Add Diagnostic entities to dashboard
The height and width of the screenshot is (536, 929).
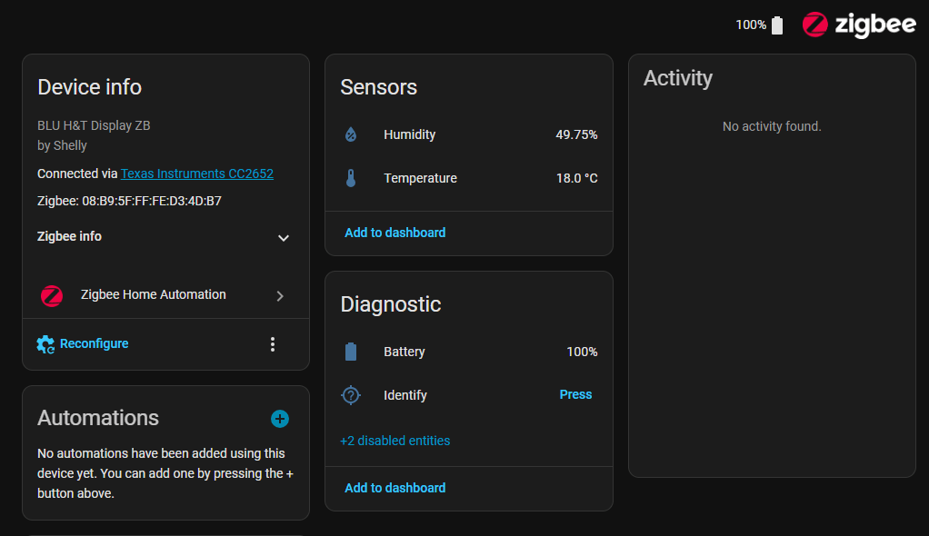[395, 488]
